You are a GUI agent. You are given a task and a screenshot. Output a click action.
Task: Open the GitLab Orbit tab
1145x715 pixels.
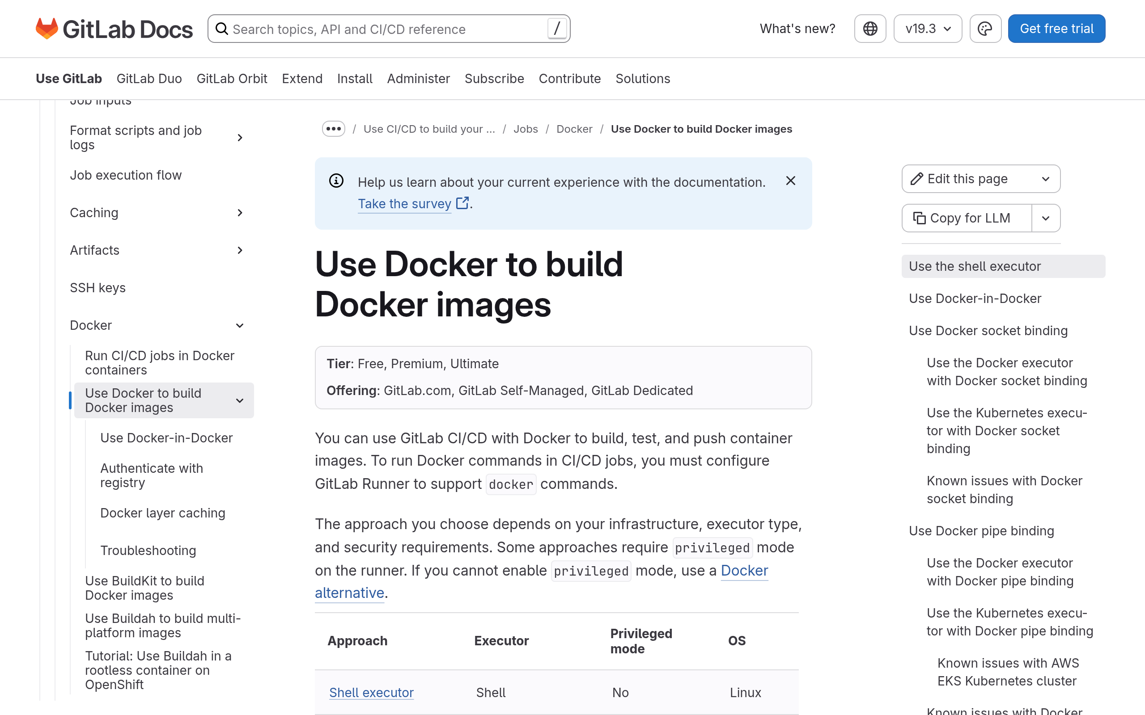232,79
